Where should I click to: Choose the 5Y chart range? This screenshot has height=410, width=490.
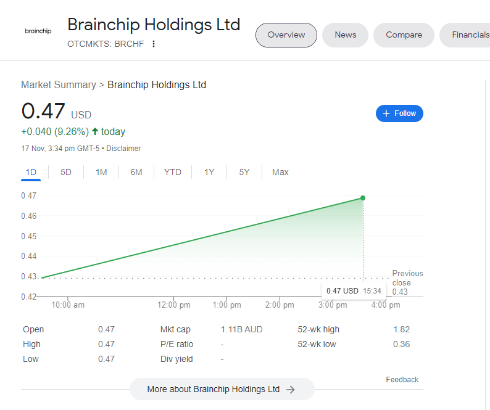pos(244,172)
